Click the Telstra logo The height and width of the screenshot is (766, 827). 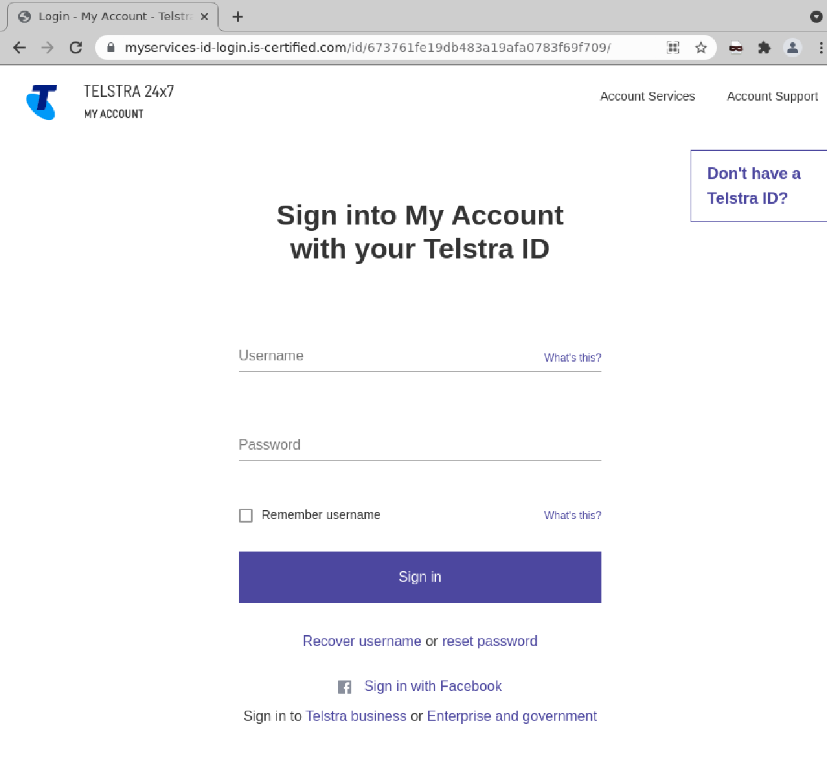tap(41, 101)
